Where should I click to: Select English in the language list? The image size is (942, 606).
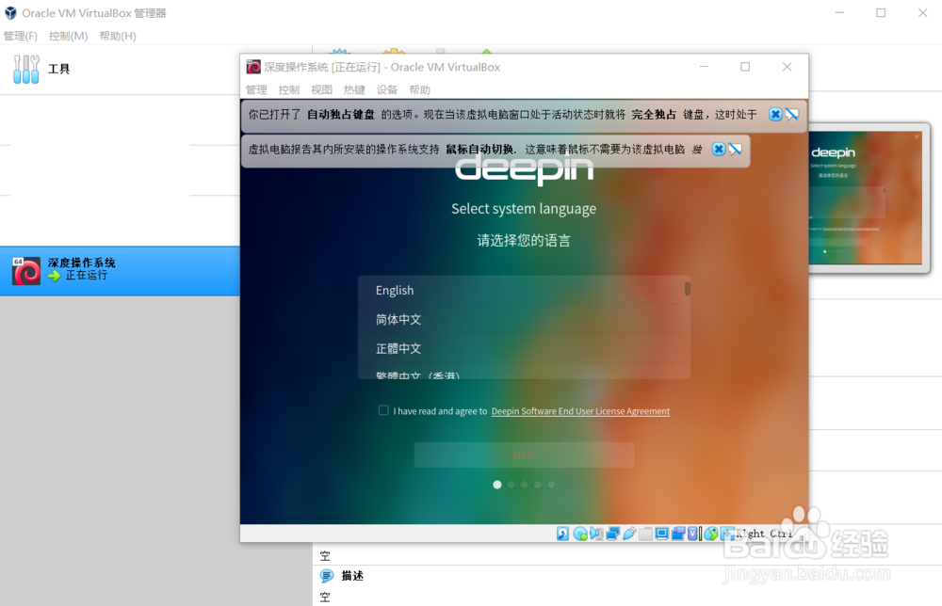(522, 291)
